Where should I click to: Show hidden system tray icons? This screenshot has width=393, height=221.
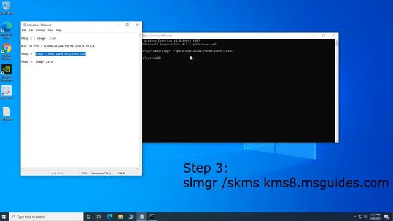coord(355,217)
